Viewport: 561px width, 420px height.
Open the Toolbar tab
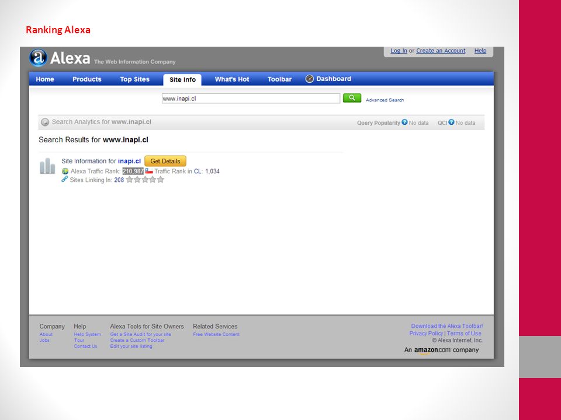[x=279, y=79]
